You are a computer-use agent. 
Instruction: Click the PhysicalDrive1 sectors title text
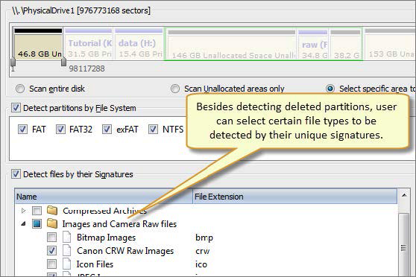click(81, 10)
